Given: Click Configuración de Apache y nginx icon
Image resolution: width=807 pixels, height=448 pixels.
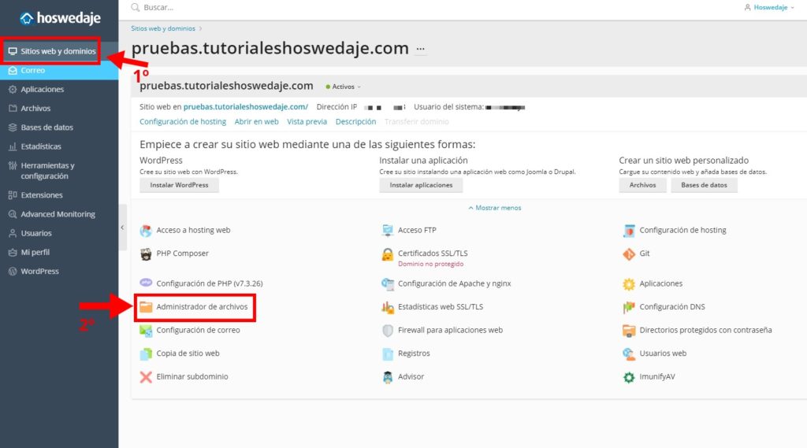Looking at the screenshot, I should click(388, 283).
